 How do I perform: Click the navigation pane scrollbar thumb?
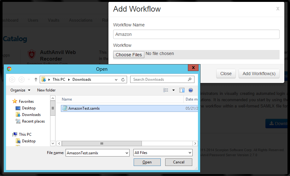coord(53,108)
